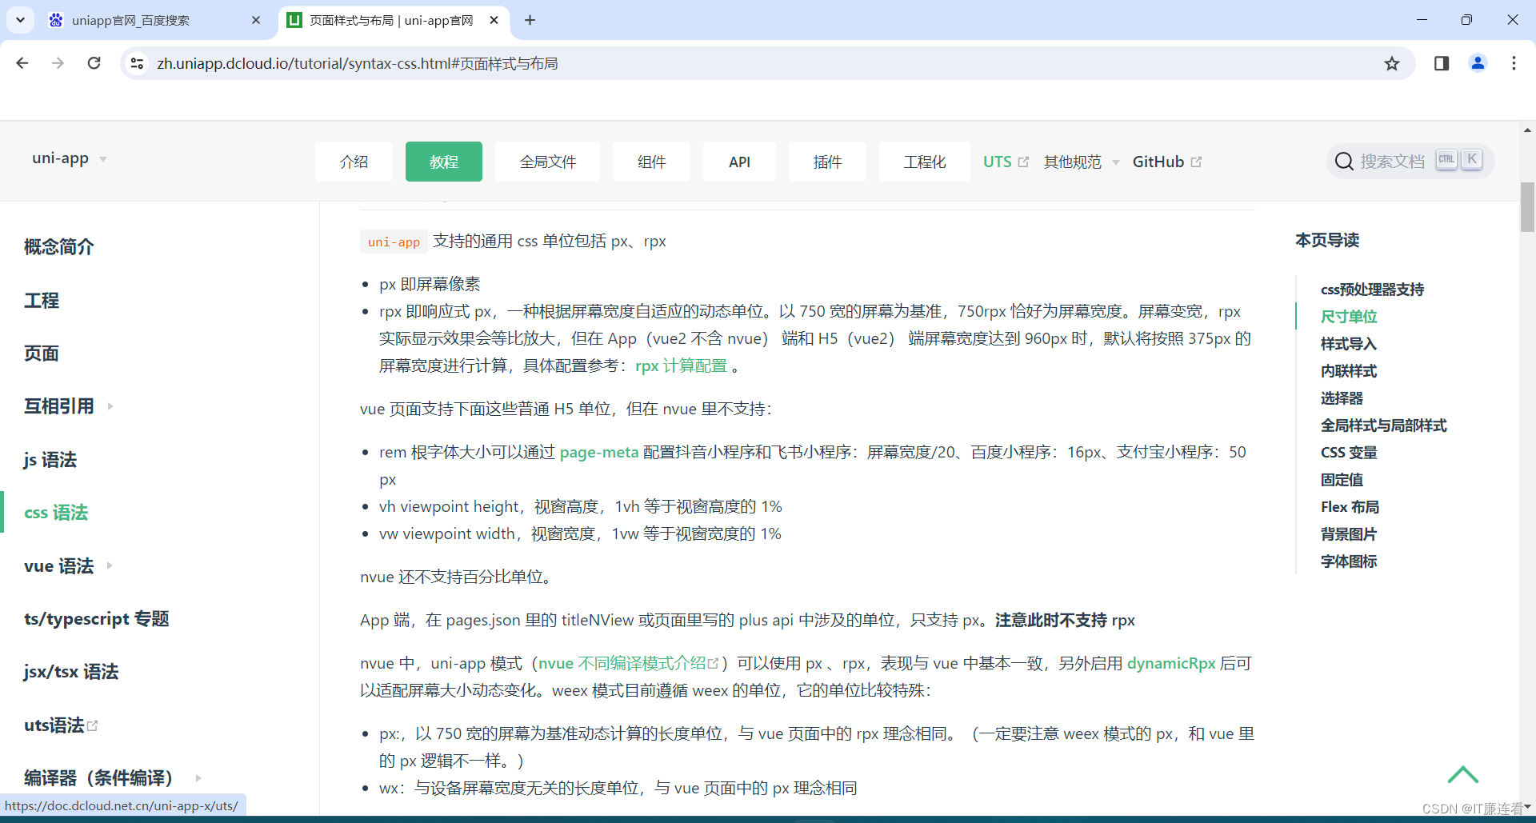Close the 页面样式与布局 tab

[x=494, y=20]
